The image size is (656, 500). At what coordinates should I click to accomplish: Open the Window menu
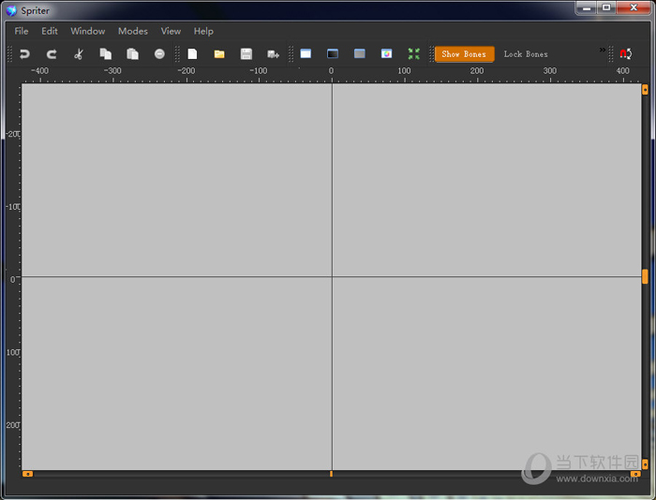[88, 31]
